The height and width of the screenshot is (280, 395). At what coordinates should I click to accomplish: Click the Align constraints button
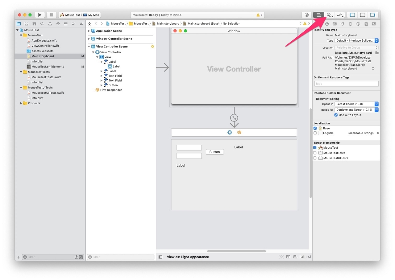295,257
